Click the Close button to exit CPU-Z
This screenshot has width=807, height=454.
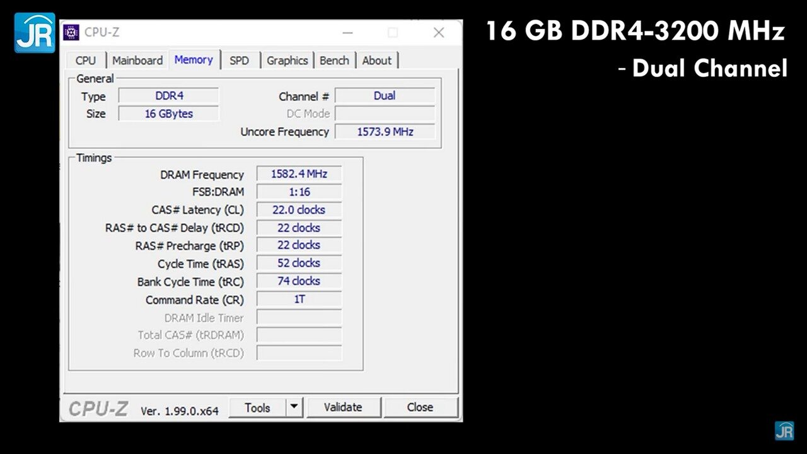[421, 407]
